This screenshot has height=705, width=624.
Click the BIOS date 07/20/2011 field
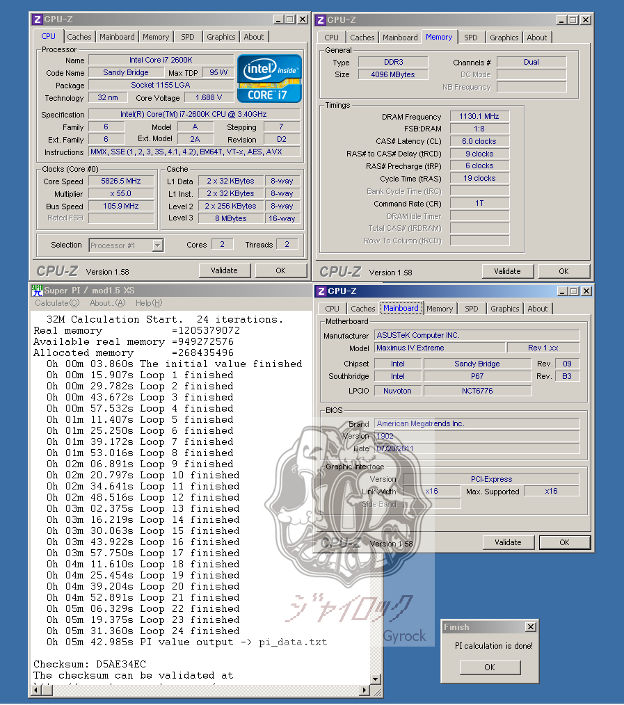(x=477, y=448)
